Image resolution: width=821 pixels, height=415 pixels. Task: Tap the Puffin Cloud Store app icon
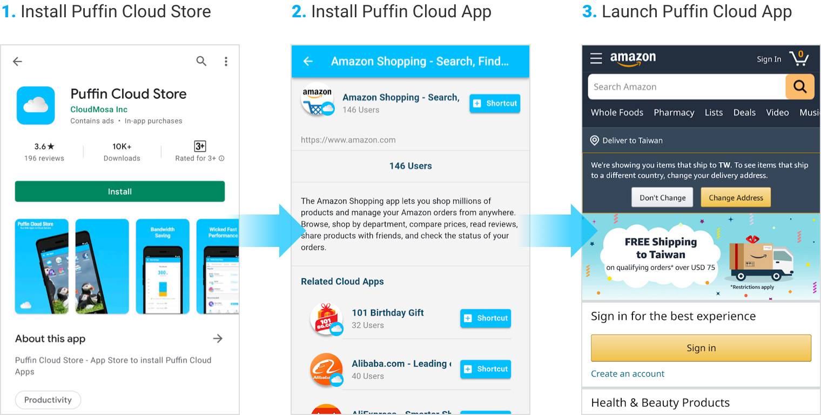coord(36,105)
